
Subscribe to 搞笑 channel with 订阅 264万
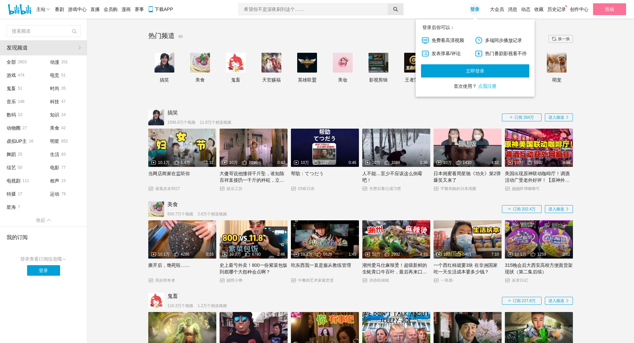coord(521,117)
